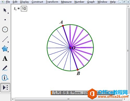This screenshot has width=130, height=101.
Task: Click the horizontal scrollbar left arrow
Action: (x=13, y=99)
